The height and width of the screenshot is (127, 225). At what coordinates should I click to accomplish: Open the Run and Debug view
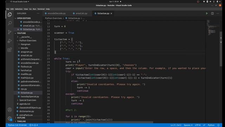coord(9,41)
